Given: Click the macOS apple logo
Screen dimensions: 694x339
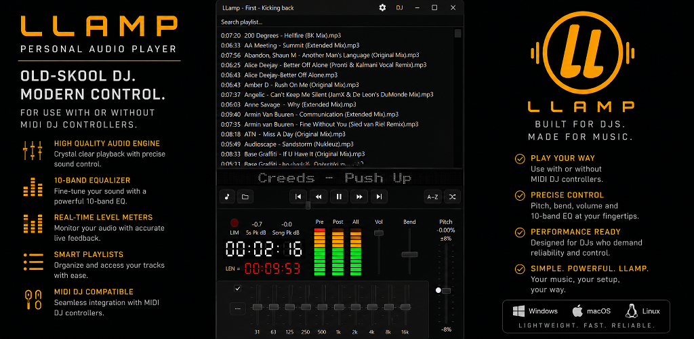Looking at the screenshot, I should 577,311.
